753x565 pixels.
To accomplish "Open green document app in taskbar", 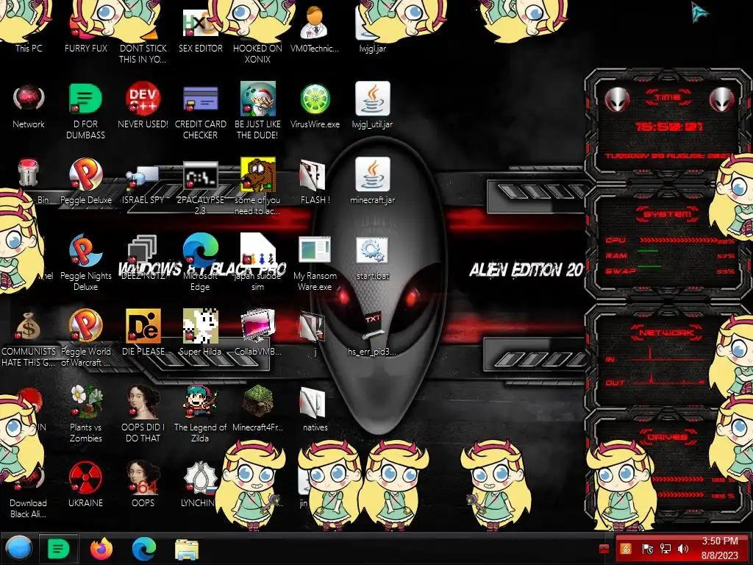I will pos(59,549).
